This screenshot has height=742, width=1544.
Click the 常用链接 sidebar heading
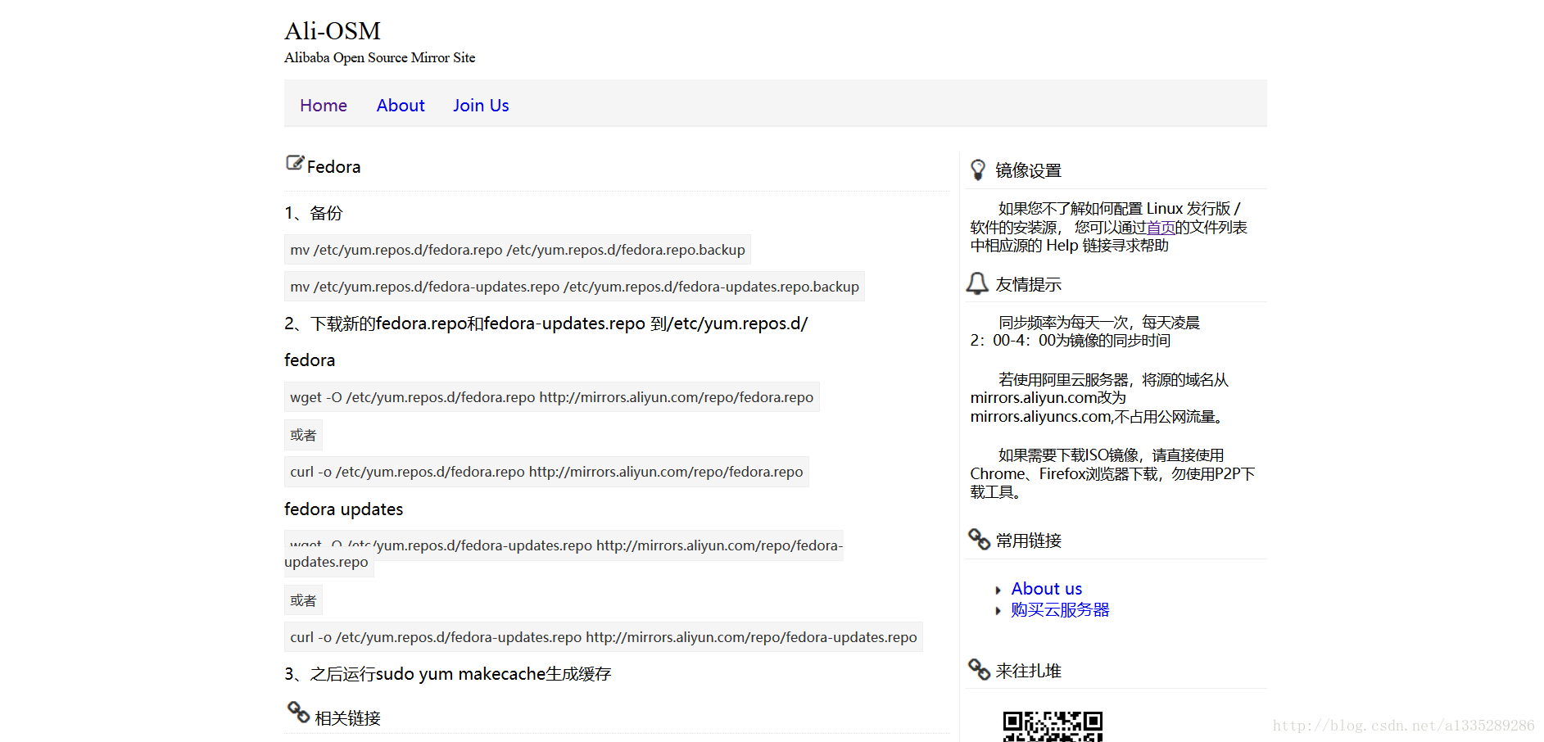click(x=1029, y=541)
